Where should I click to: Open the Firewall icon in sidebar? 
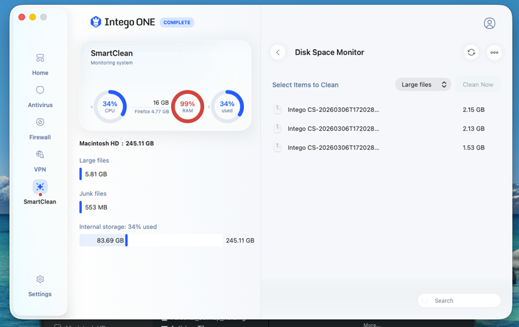pos(40,122)
